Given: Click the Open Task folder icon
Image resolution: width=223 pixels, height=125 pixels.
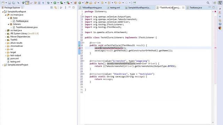Looking at the screenshot, I should pos(91,3).
